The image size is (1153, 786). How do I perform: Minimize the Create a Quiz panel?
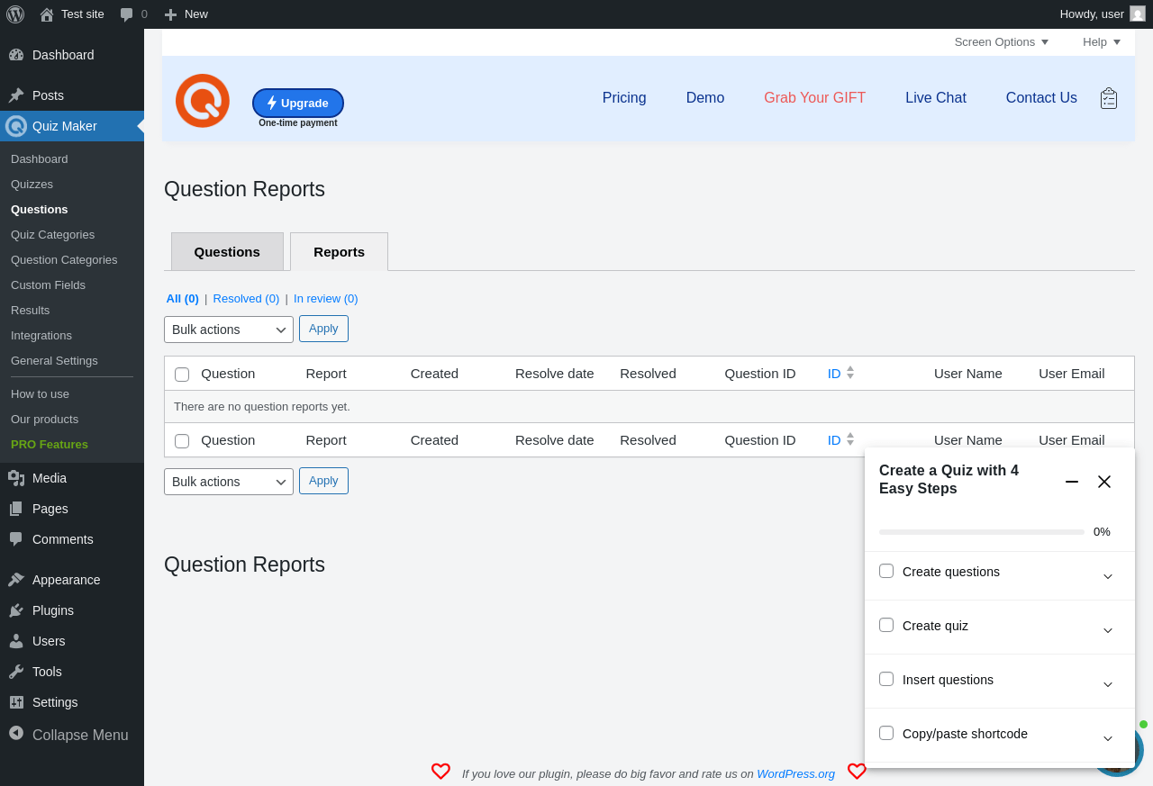(1072, 482)
